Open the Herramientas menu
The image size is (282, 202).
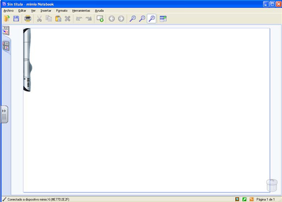(81, 10)
